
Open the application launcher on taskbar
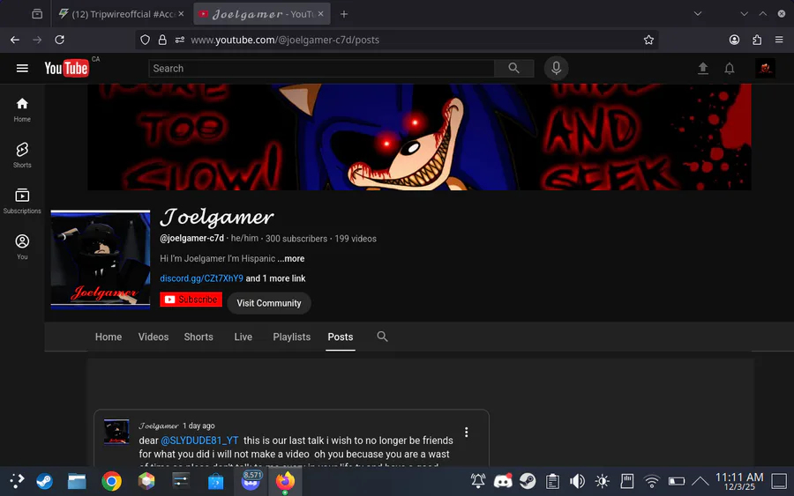point(16,481)
